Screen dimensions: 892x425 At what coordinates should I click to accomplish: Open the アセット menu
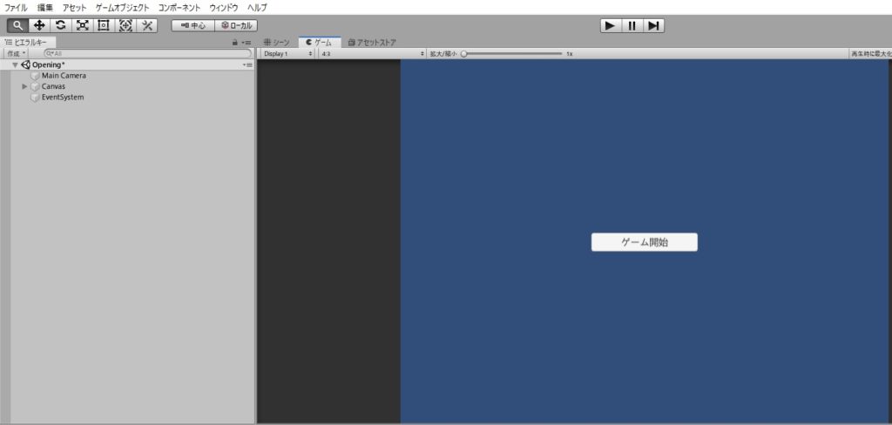click(75, 8)
